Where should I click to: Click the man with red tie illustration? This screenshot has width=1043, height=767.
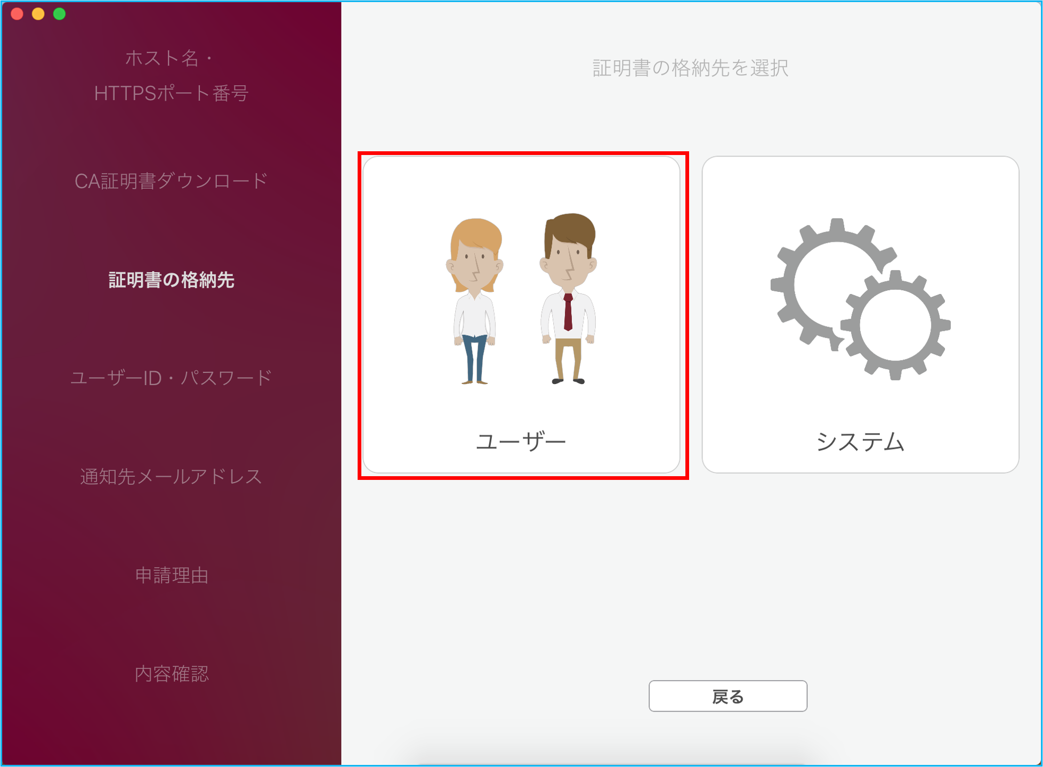(x=568, y=298)
